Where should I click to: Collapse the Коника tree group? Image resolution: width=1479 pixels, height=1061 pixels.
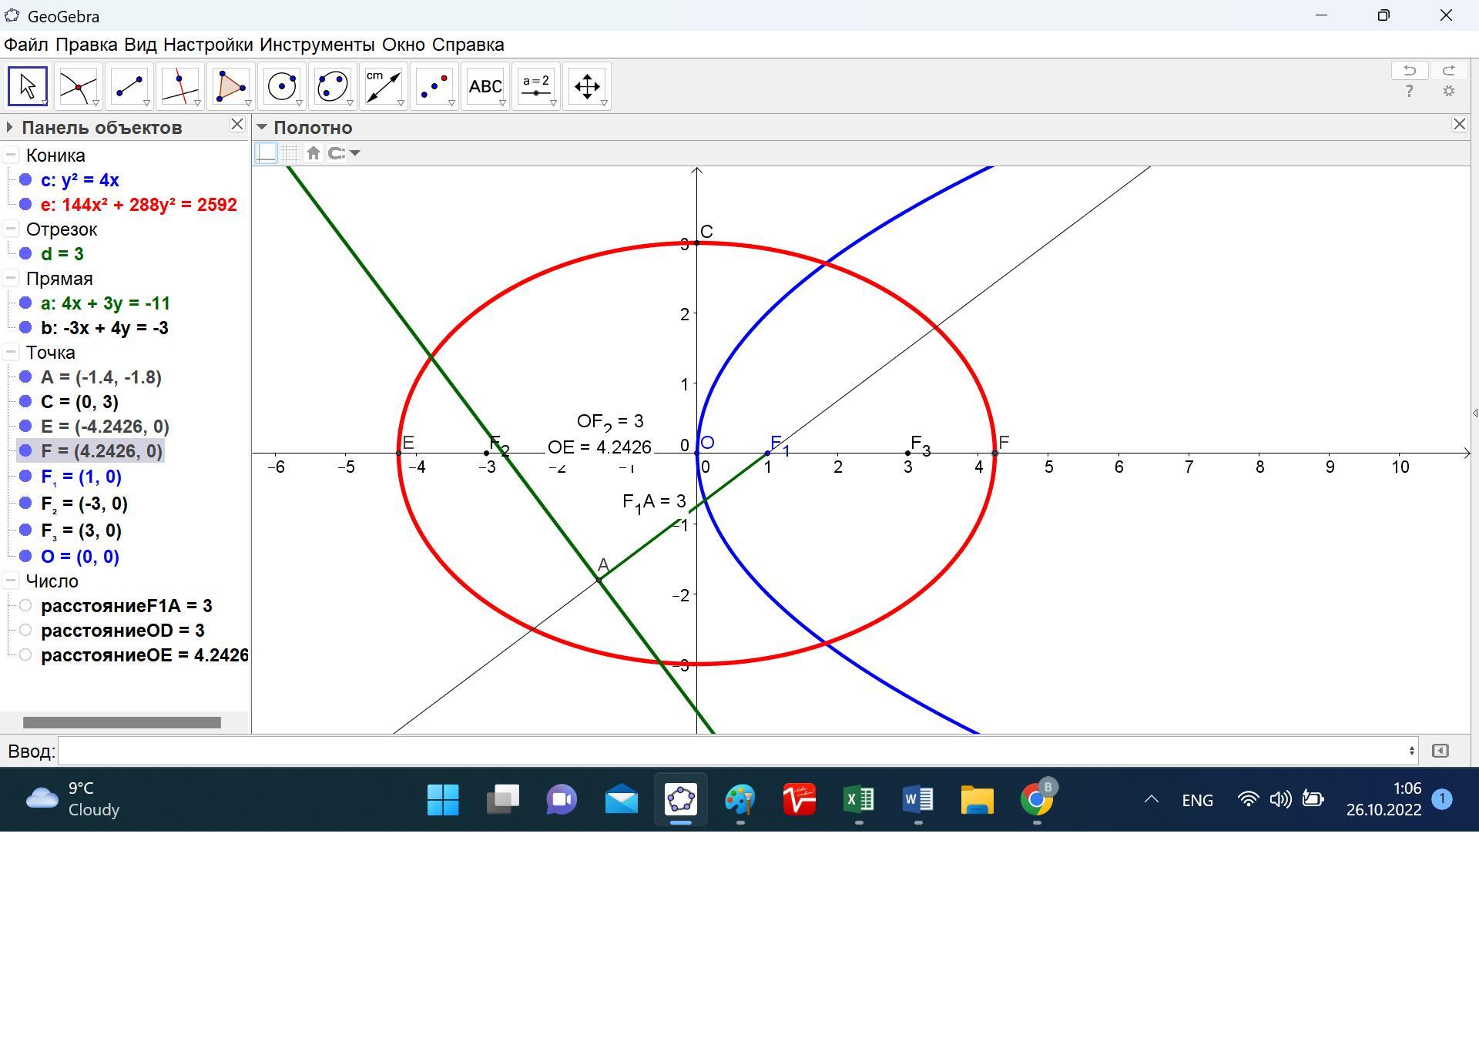coord(11,156)
